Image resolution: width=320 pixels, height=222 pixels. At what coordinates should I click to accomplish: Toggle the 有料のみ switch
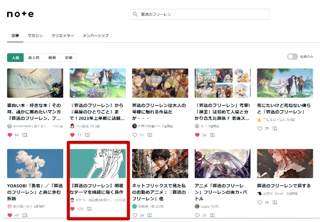point(293,56)
